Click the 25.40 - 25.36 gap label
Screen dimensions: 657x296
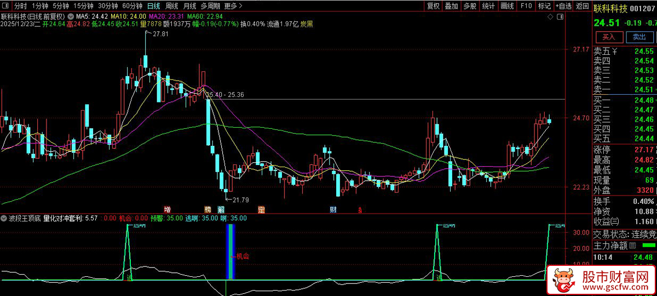(x=226, y=95)
